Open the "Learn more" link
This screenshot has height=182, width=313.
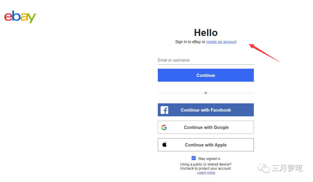coord(206,172)
